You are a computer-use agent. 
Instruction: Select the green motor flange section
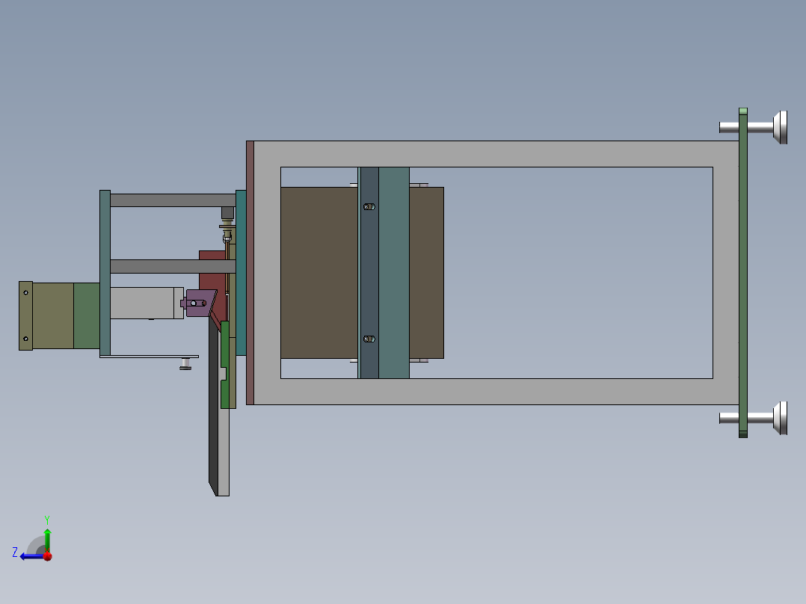point(87,315)
